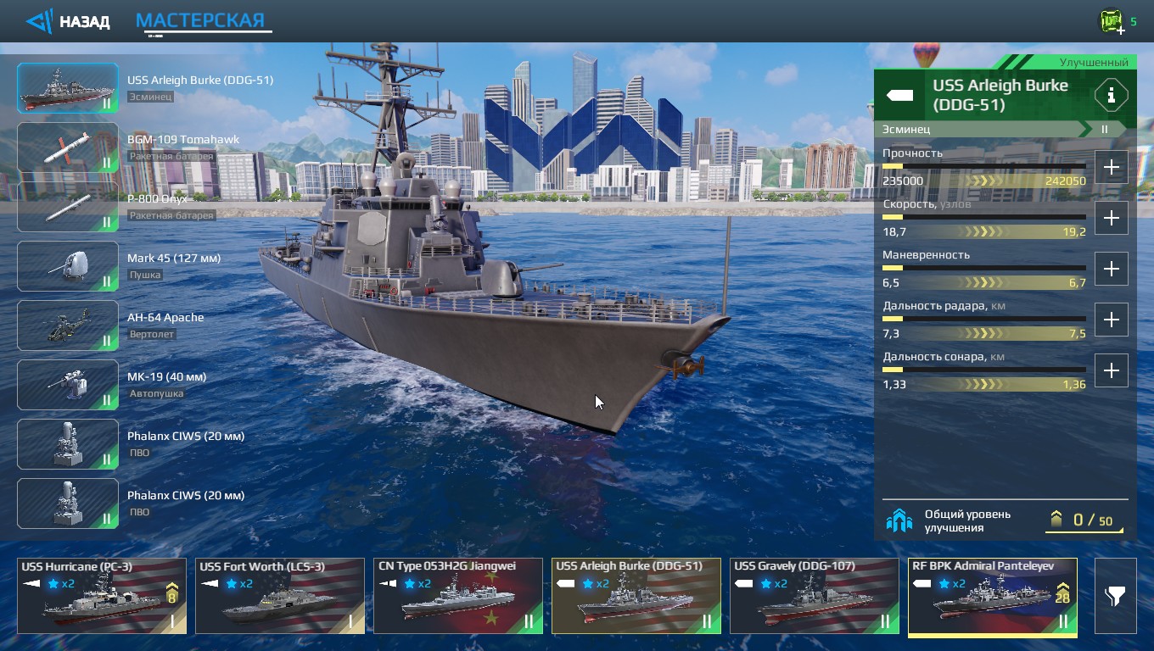Select USS Fort Worth (LCS-3) ship card
This screenshot has height=651, width=1154.
point(280,595)
